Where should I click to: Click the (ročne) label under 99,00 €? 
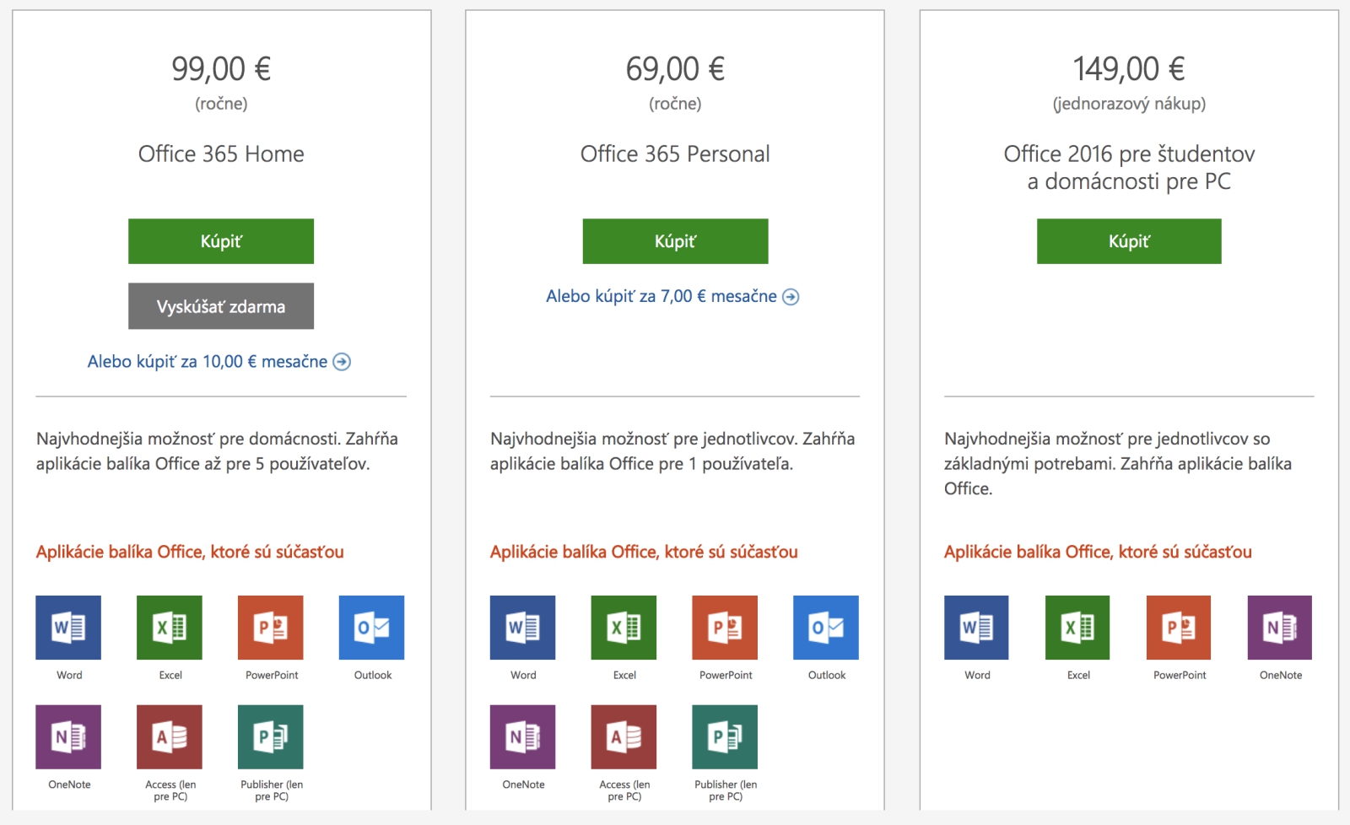(x=221, y=104)
